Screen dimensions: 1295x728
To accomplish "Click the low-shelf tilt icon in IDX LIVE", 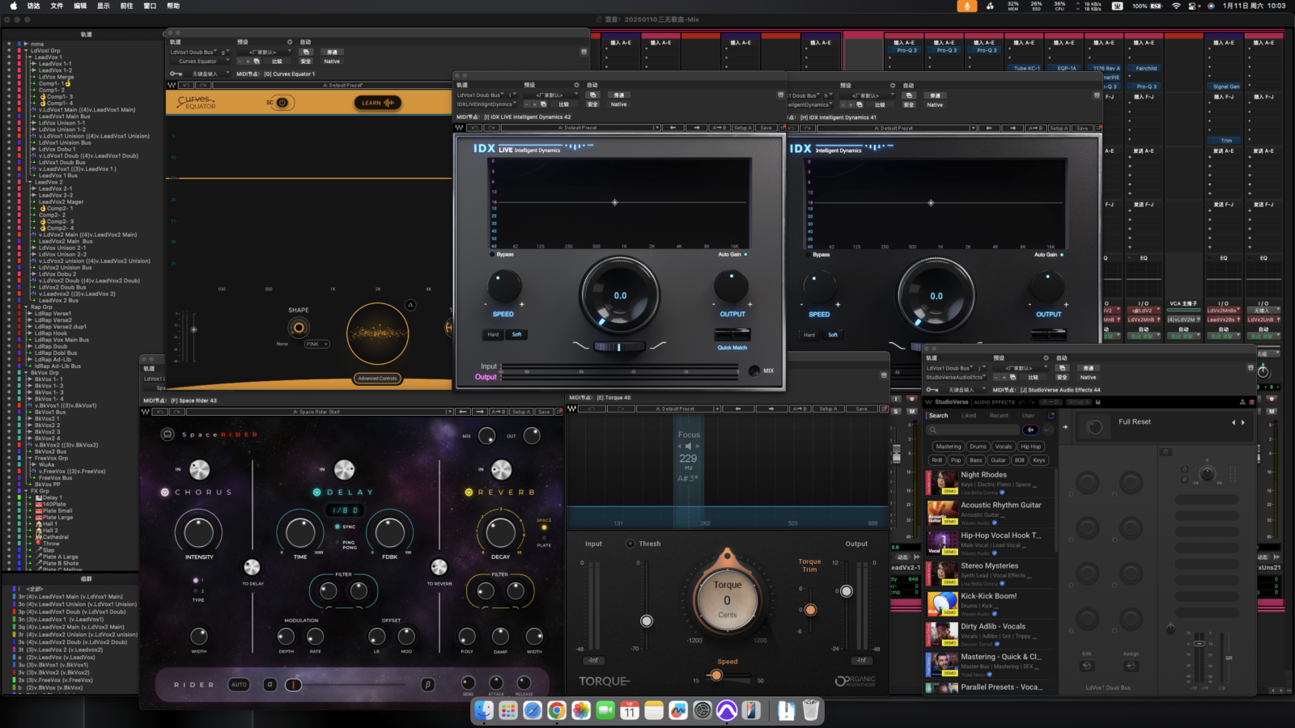I will click(581, 345).
